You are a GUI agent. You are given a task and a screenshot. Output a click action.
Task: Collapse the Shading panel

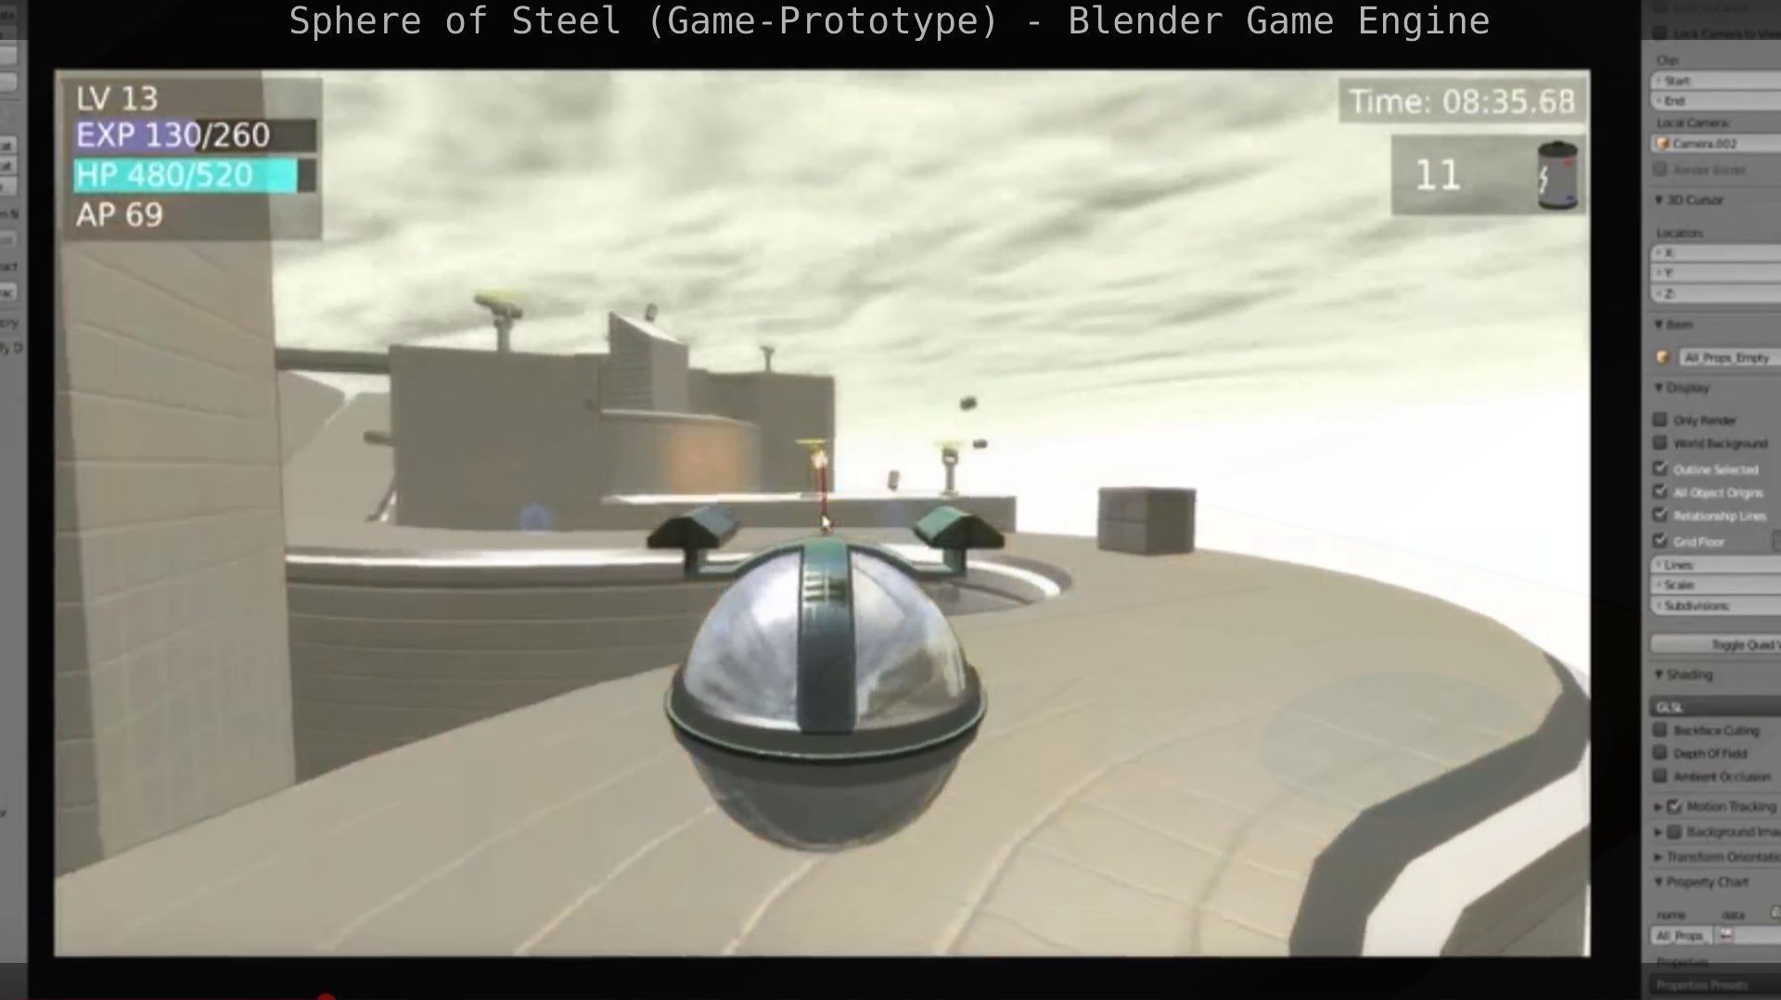pos(1659,674)
